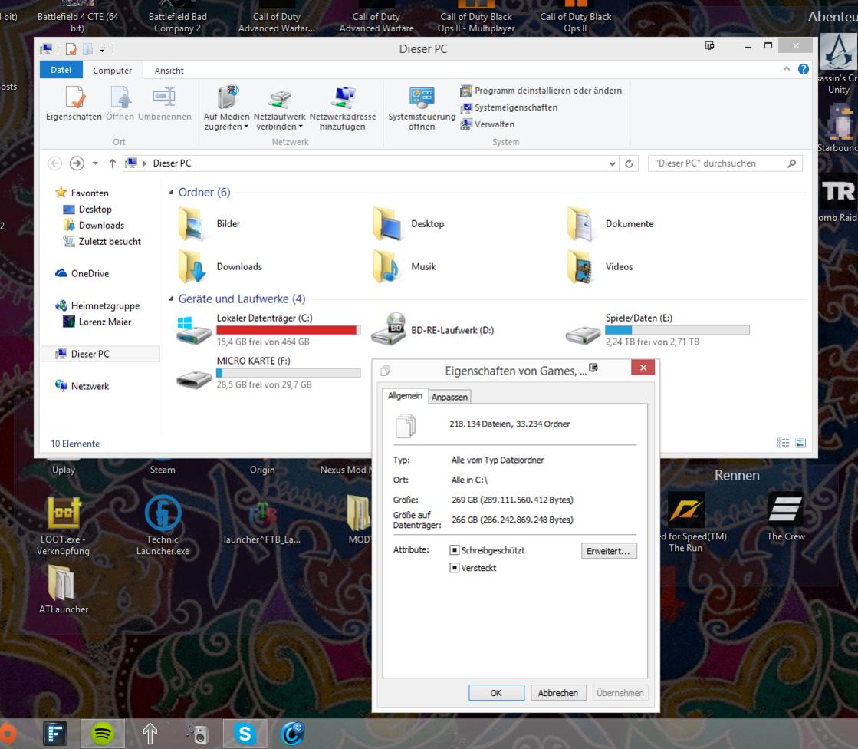
Task: Minimize the ribbon with the chevron
Action: tap(787, 69)
